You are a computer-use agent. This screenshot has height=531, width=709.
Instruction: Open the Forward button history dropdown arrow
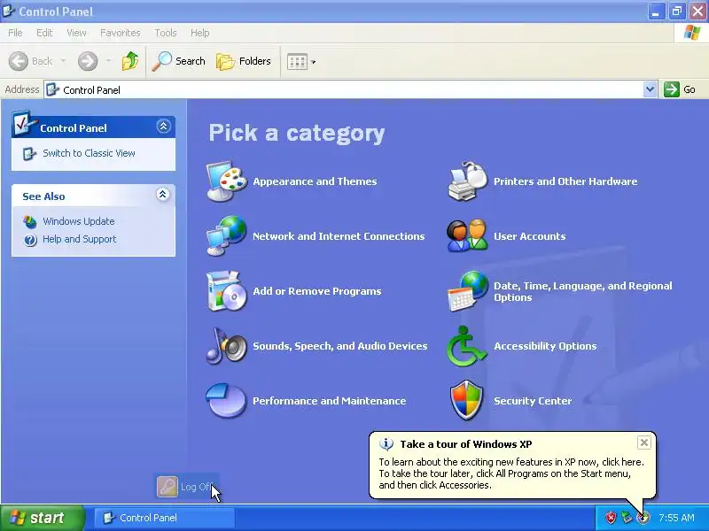coord(108,61)
